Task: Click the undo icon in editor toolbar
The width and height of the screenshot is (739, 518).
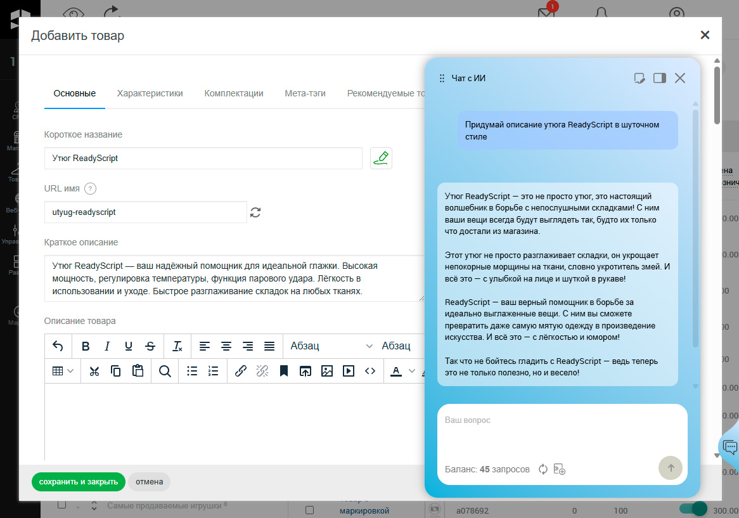Action: click(58, 346)
